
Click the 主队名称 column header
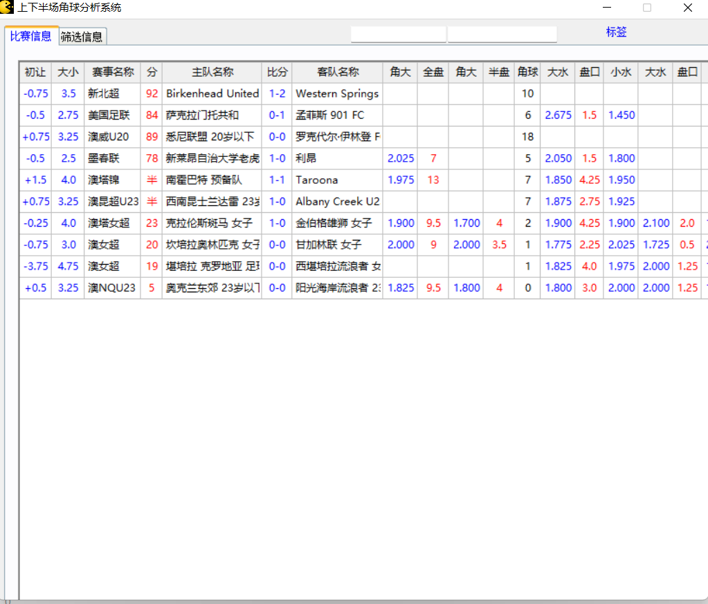212,72
